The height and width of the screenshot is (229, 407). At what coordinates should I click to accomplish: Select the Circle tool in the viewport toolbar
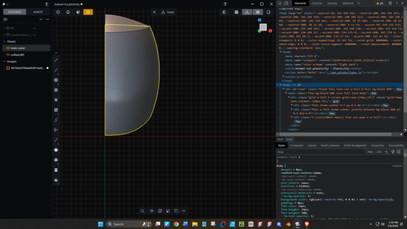56,80
